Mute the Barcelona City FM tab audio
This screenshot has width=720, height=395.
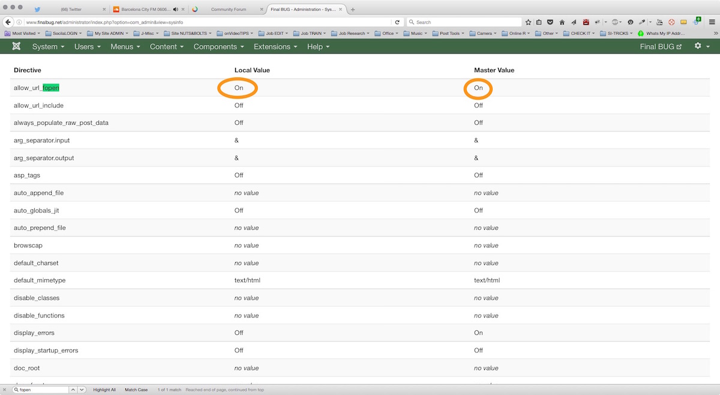click(x=175, y=10)
